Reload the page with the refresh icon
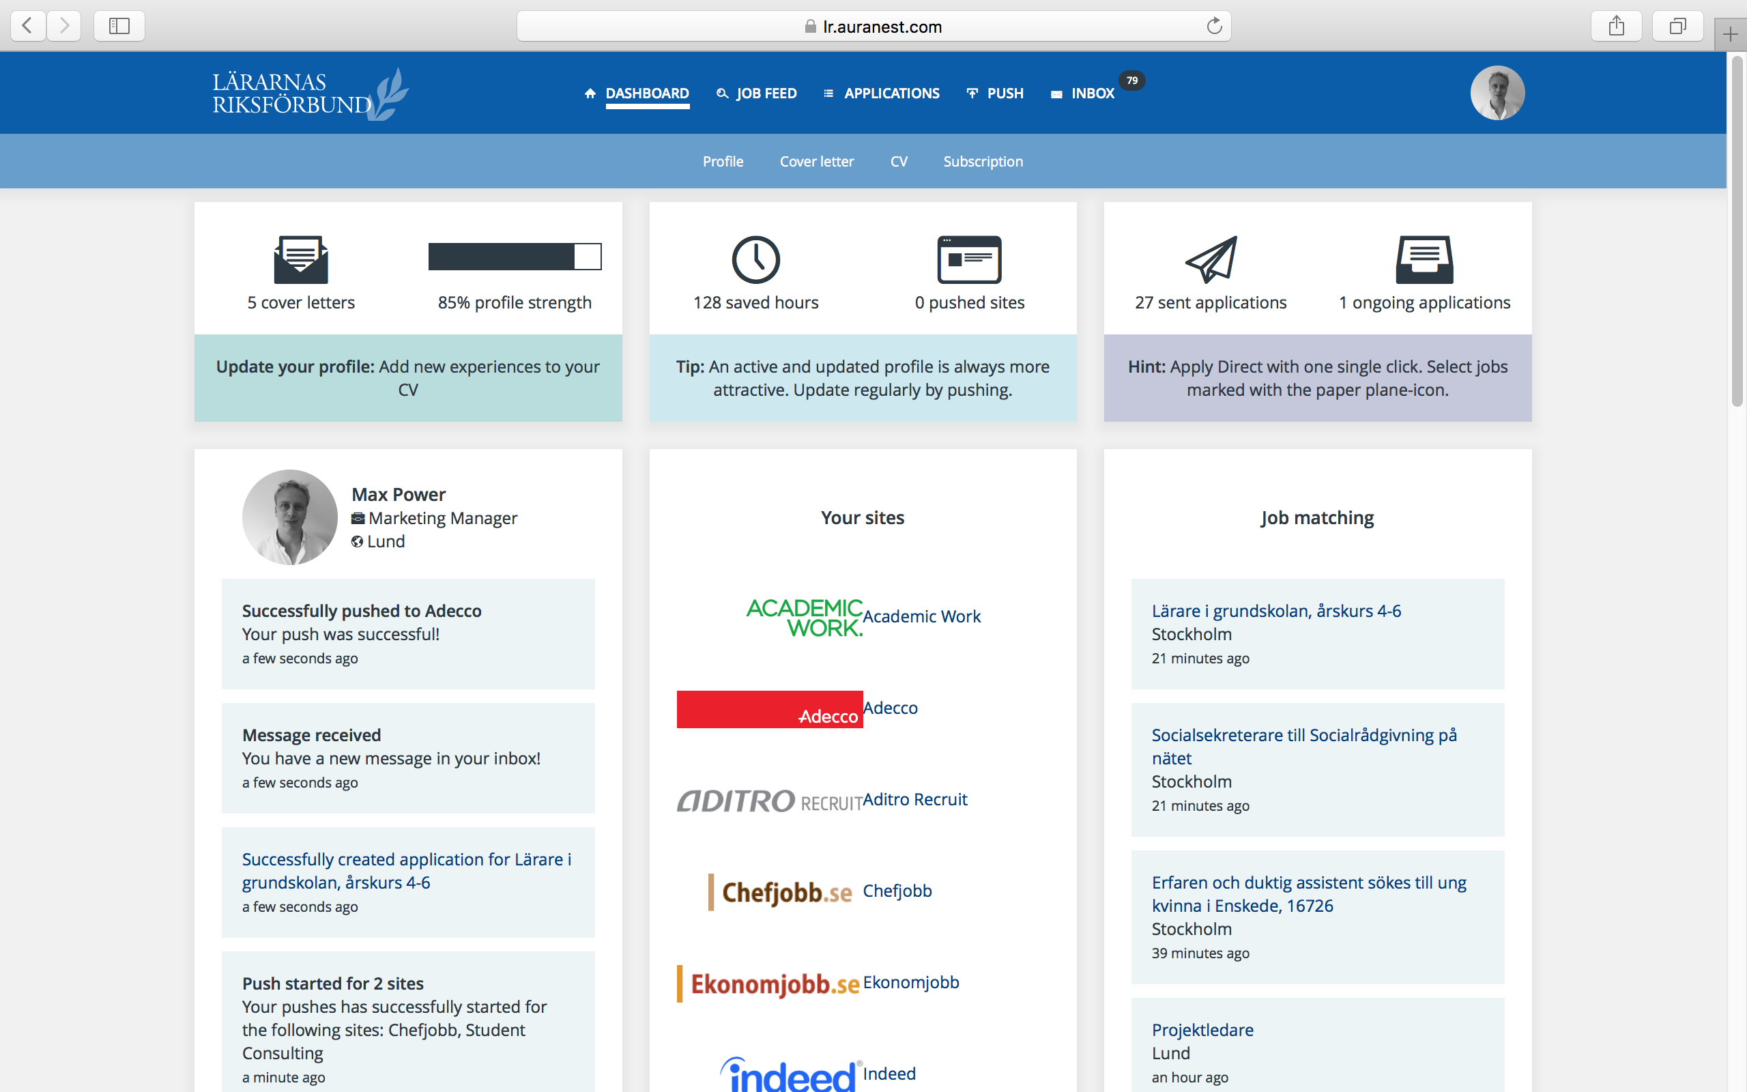This screenshot has width=1747, height=1092. coord(1213,27)
